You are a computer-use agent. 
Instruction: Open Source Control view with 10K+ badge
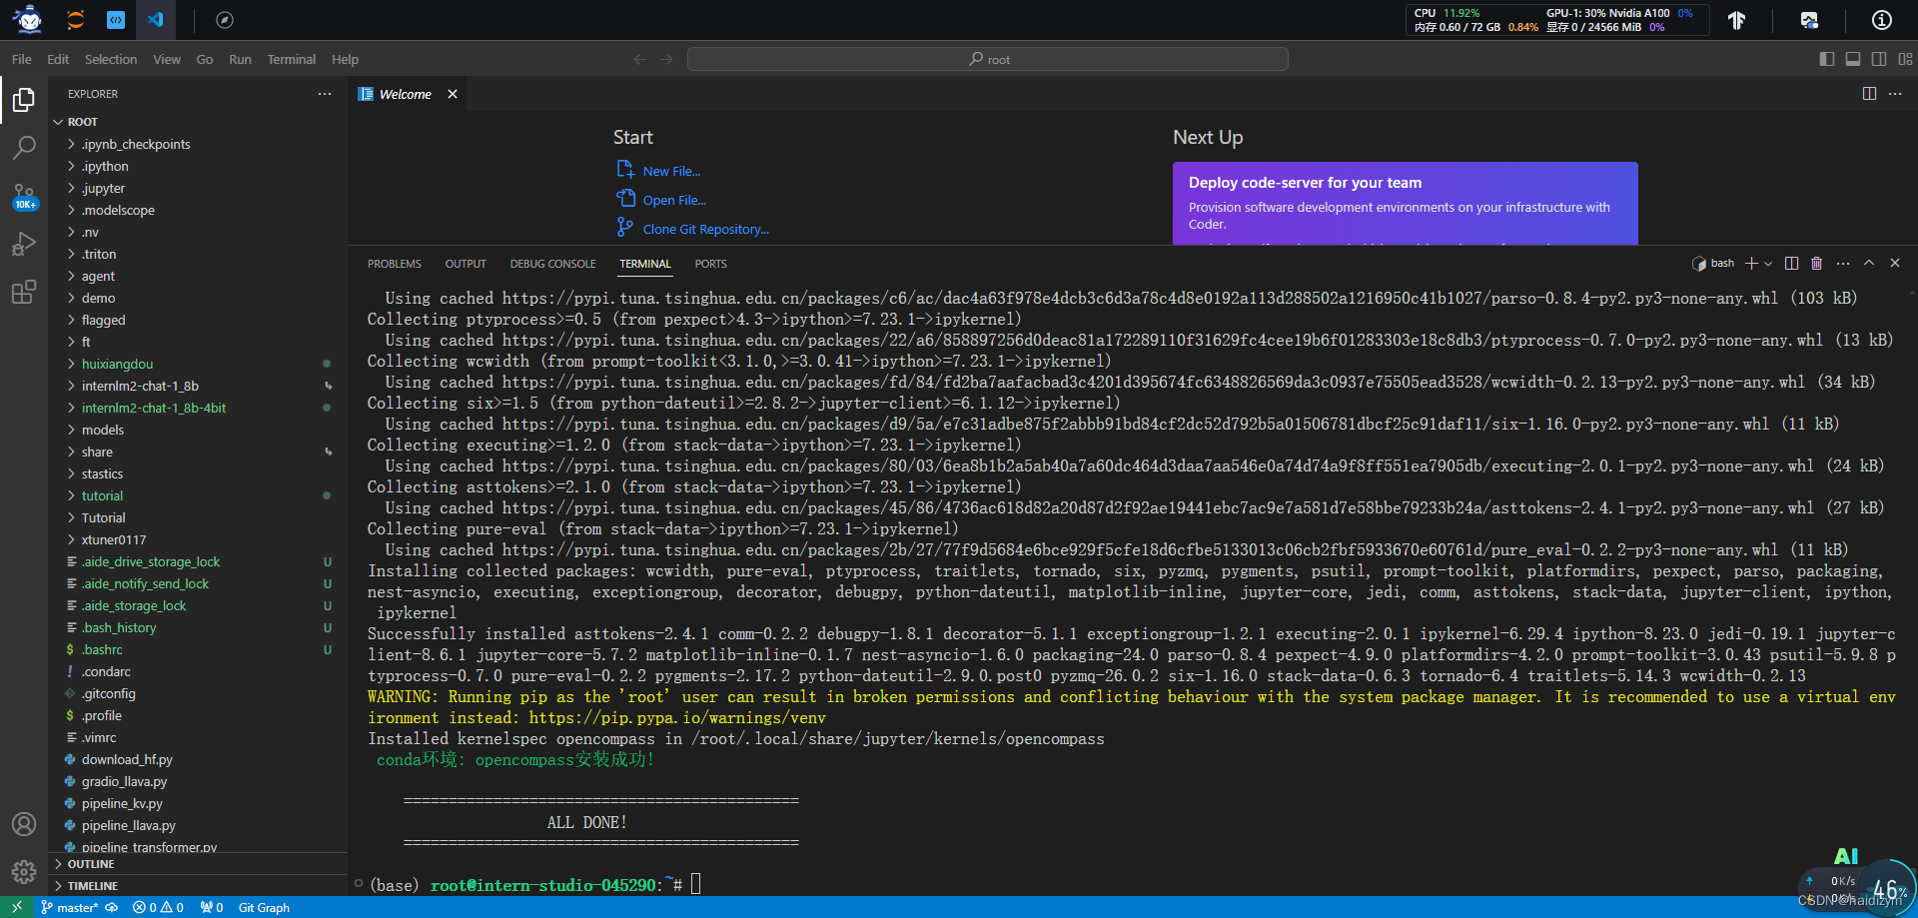click(24, 196)
